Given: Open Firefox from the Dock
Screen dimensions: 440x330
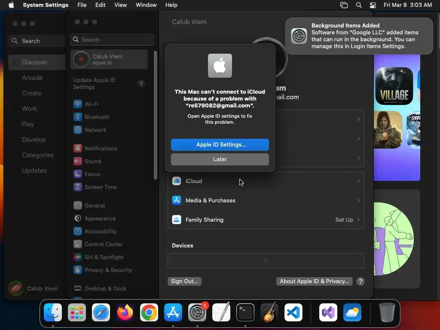Looking at the screenshot, I should point(125,312).
